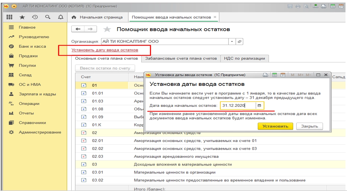The image size is (347, 191).
Task: Open the notifications bell icon
Action: 60,17
